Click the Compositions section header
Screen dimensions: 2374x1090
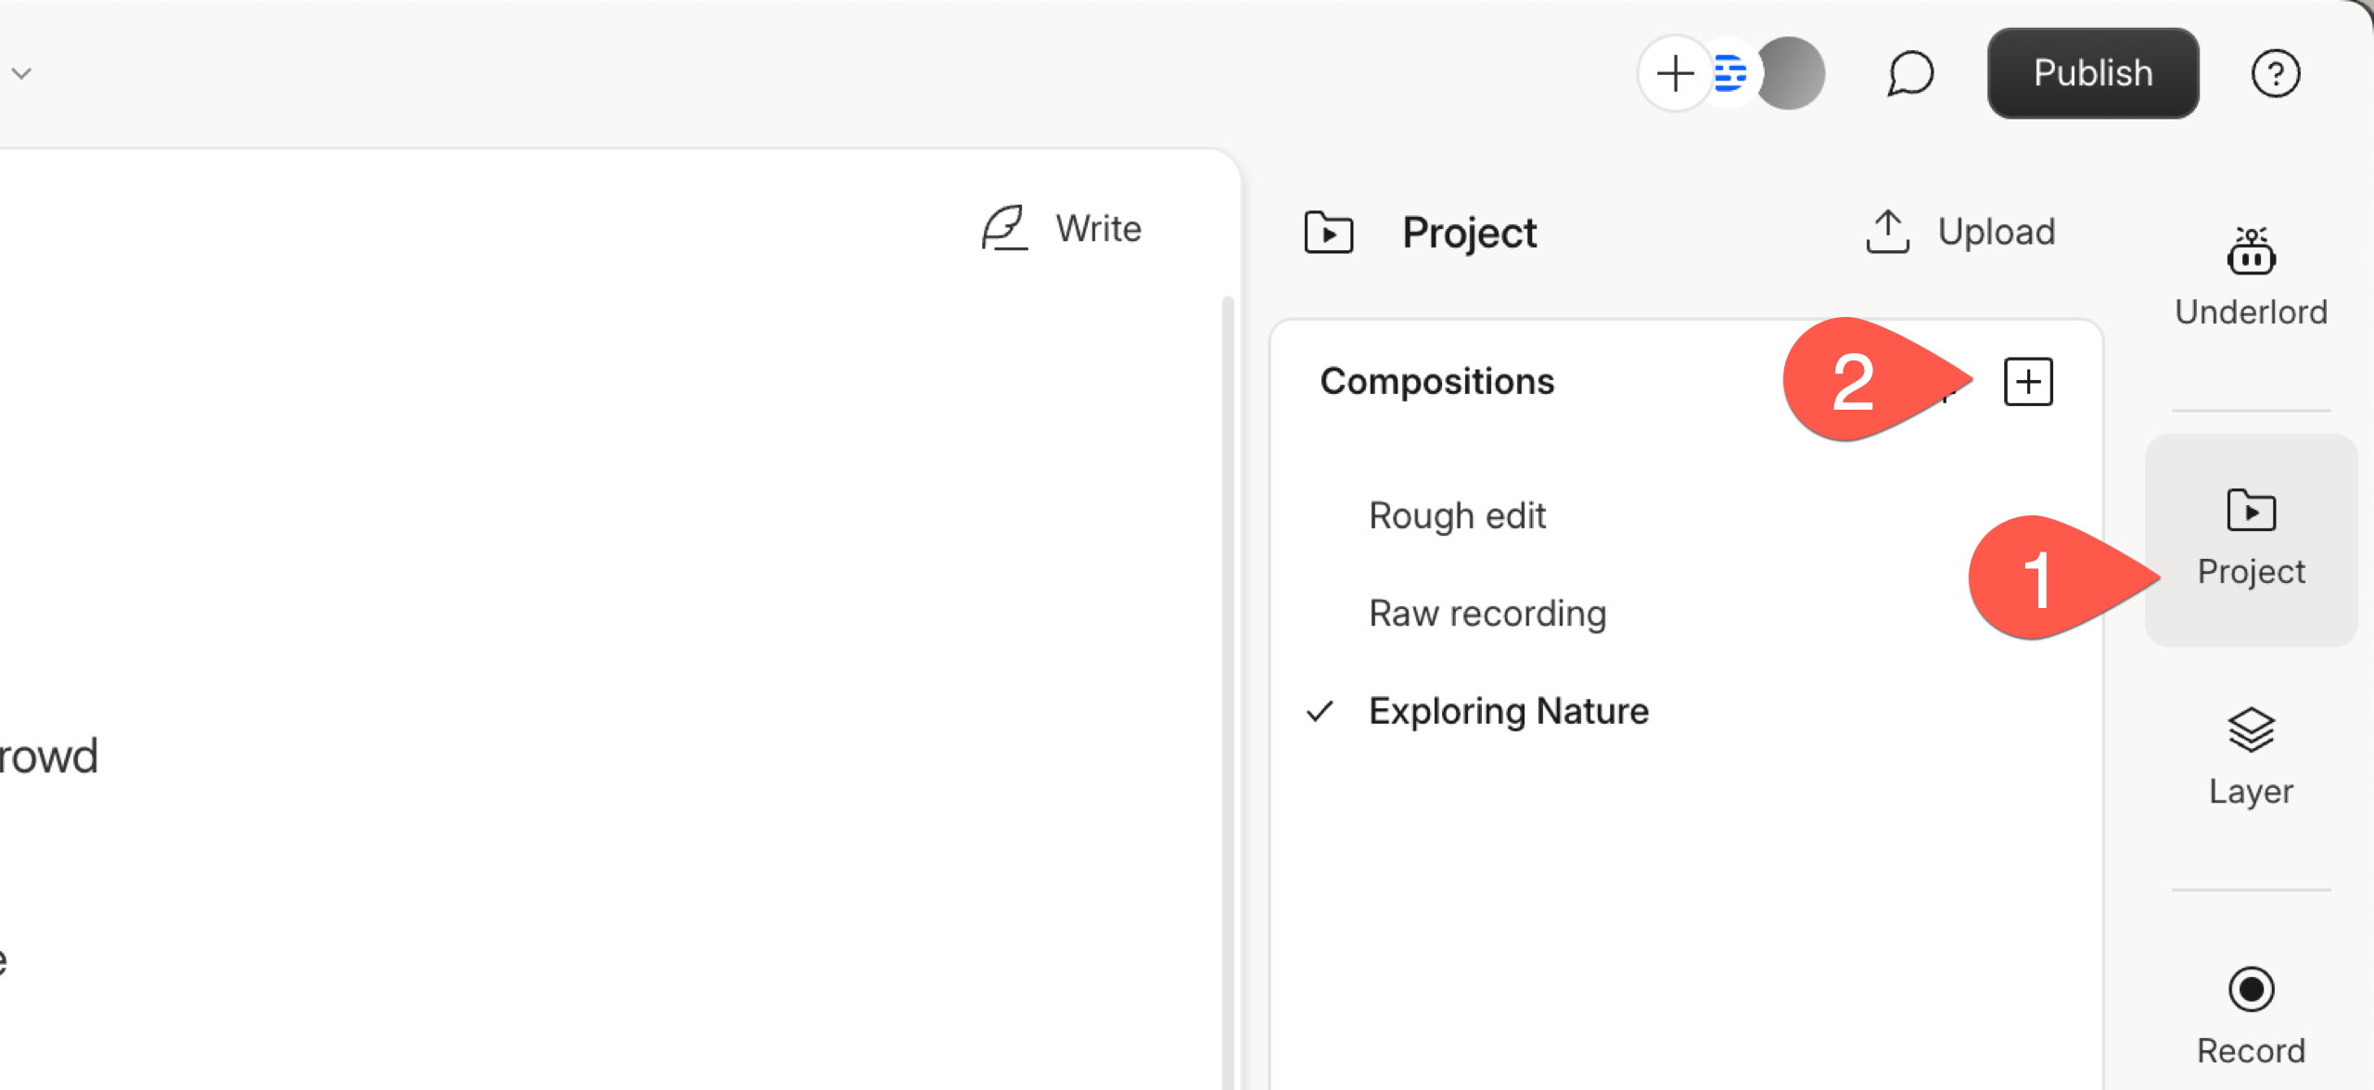(1436, 382)
